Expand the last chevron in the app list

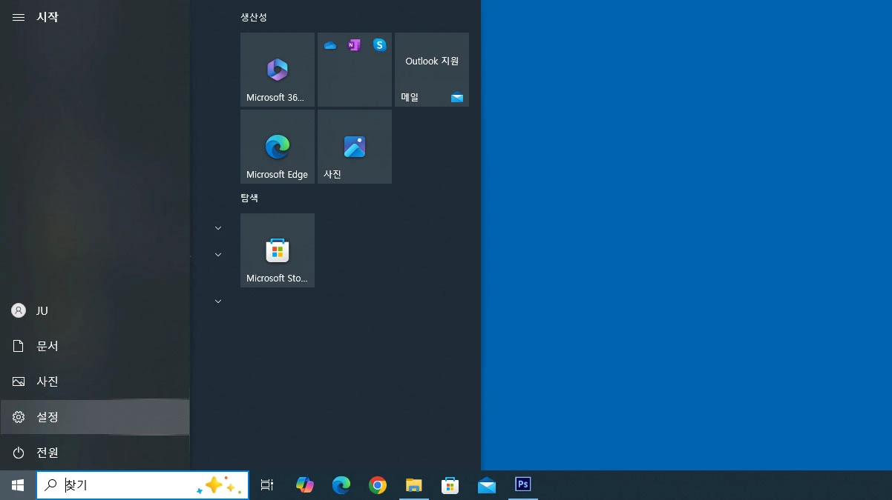tap(218, 301)
